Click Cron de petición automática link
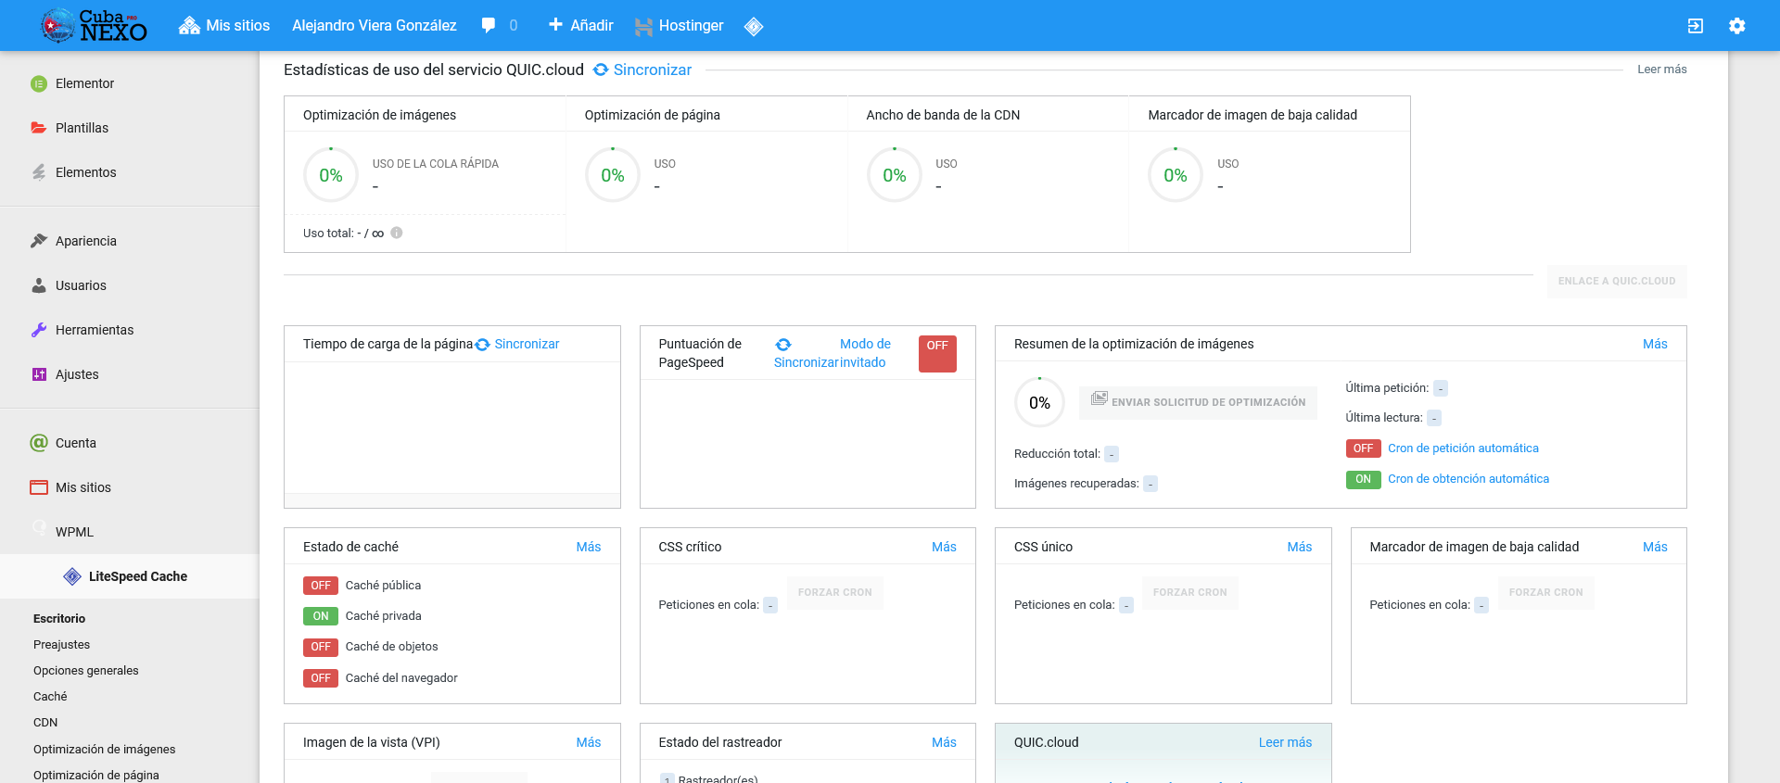 coord(1463,448)
